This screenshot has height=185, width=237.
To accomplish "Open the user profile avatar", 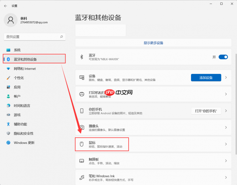I will [10, 20].
